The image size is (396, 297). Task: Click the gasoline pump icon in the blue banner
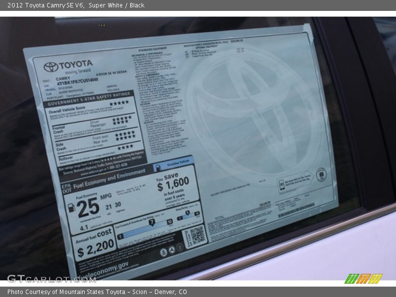click(x=157, y=168)
